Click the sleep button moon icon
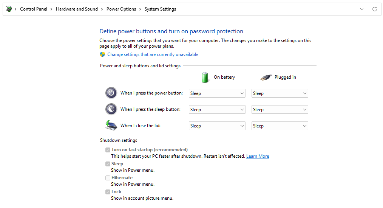 [x=111, y=109]
